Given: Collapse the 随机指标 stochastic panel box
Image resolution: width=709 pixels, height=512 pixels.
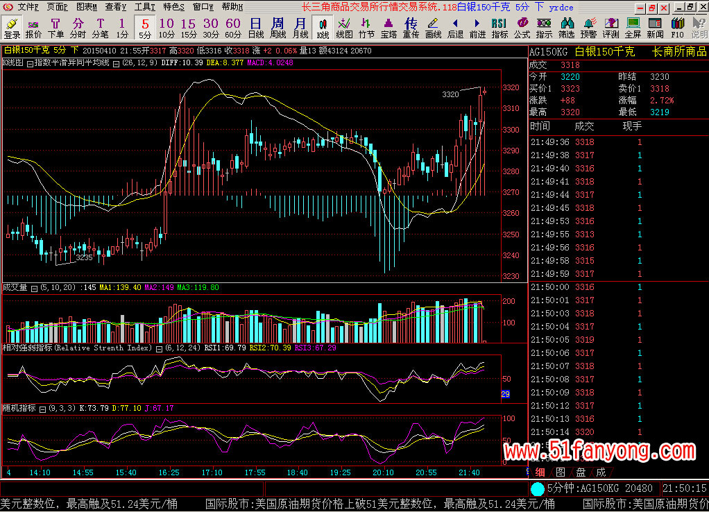Looking at the screenshot, I should [43, 409].
